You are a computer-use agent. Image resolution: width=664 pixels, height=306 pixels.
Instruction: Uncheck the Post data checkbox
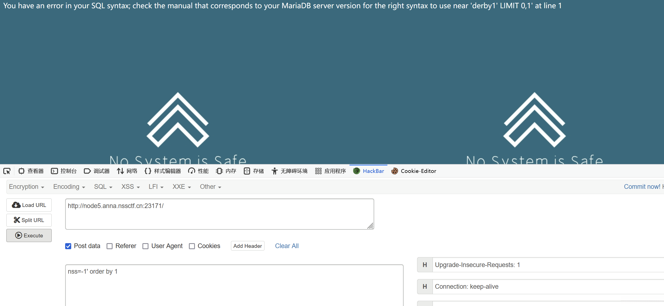68,246
